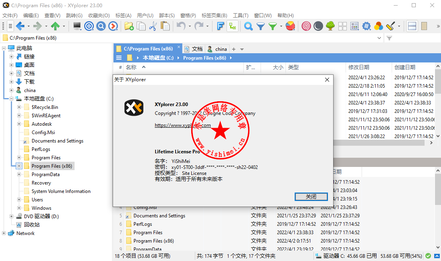The height and width of the screenshot is (261, 441).
Task: Expand the Windows tree node
Action: pos(19,208)
